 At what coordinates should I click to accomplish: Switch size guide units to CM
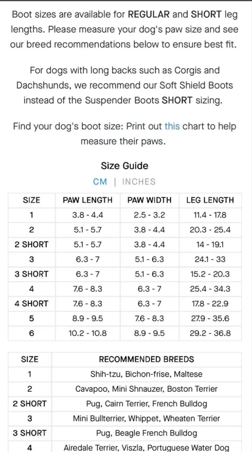[100, 182]
